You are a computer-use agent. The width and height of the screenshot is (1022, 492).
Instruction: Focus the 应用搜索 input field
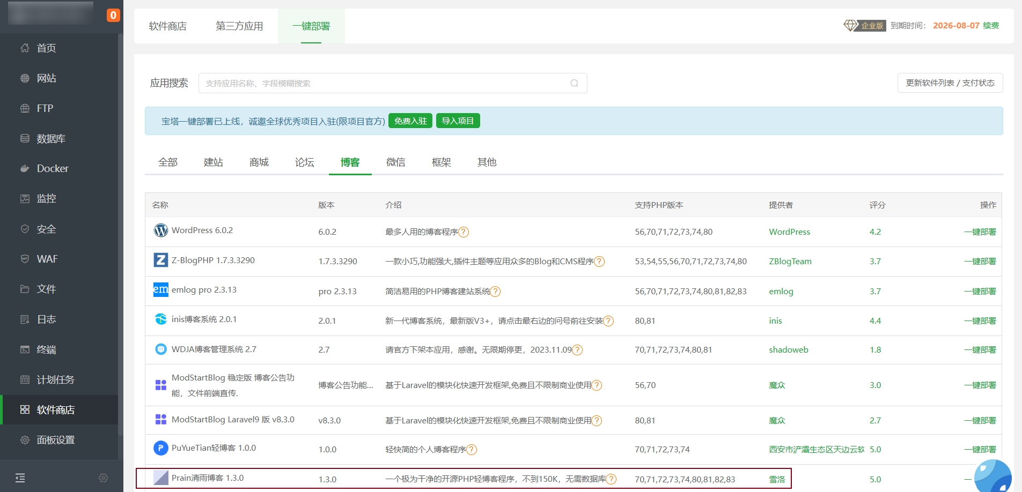pos(384,83)
